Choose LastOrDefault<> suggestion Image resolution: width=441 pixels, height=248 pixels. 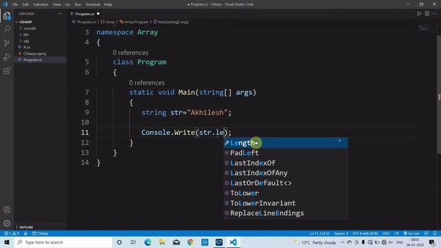click(285, 183)
